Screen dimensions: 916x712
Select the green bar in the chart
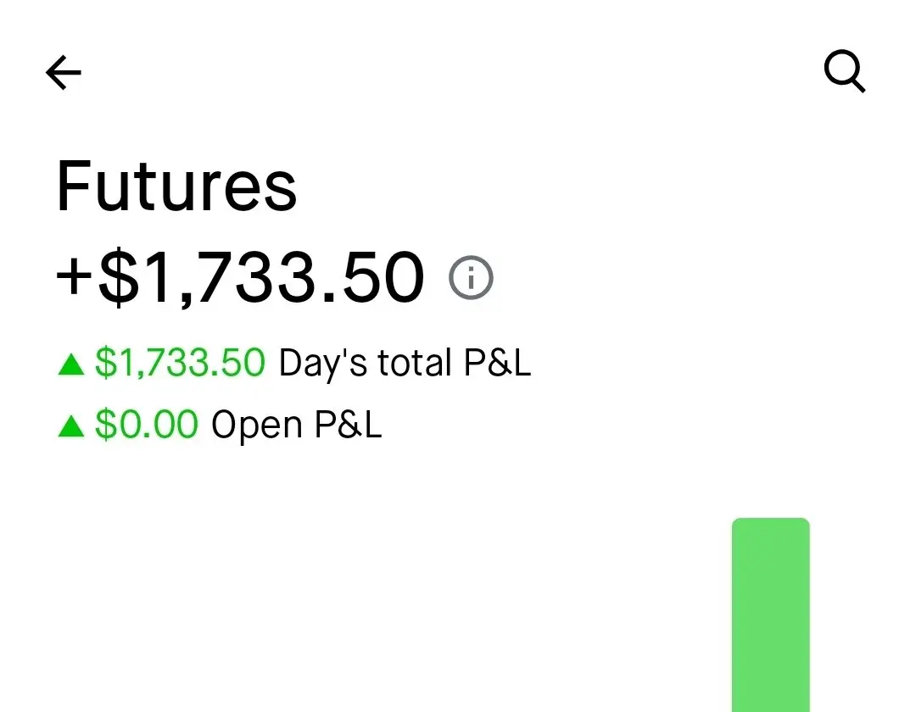(770, 619)
